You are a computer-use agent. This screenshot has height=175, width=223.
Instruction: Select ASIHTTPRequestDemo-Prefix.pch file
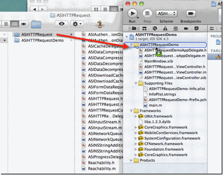click(178, 100)
